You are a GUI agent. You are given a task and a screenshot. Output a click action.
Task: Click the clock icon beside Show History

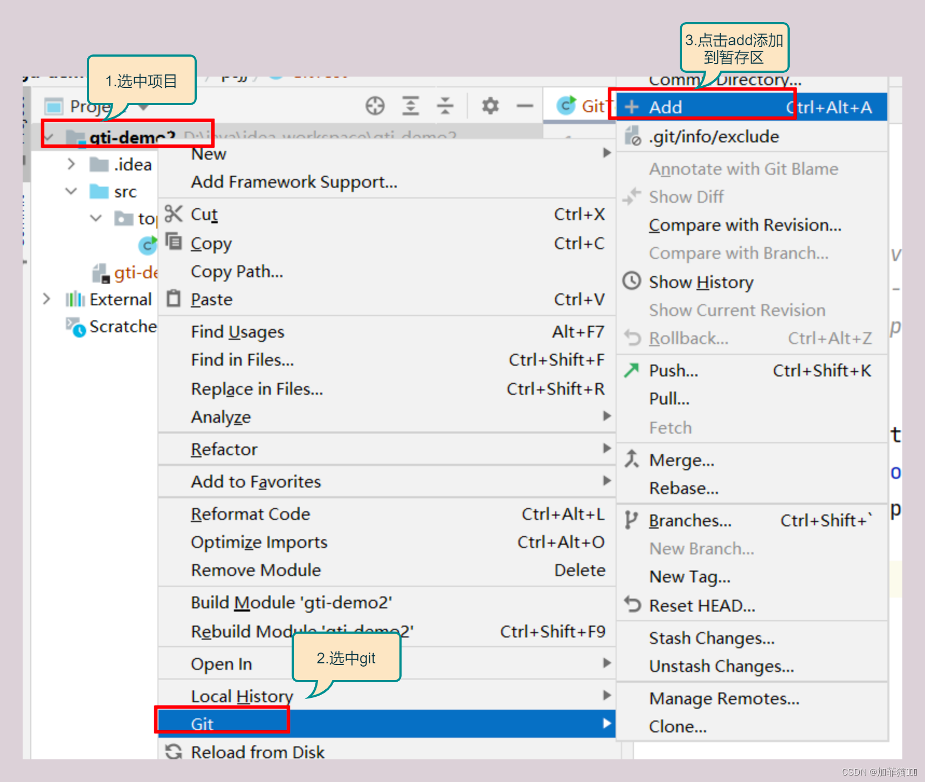[x=632, y=281]
